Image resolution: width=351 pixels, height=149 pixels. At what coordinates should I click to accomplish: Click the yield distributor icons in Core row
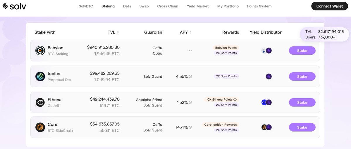[x=266, y=127]
